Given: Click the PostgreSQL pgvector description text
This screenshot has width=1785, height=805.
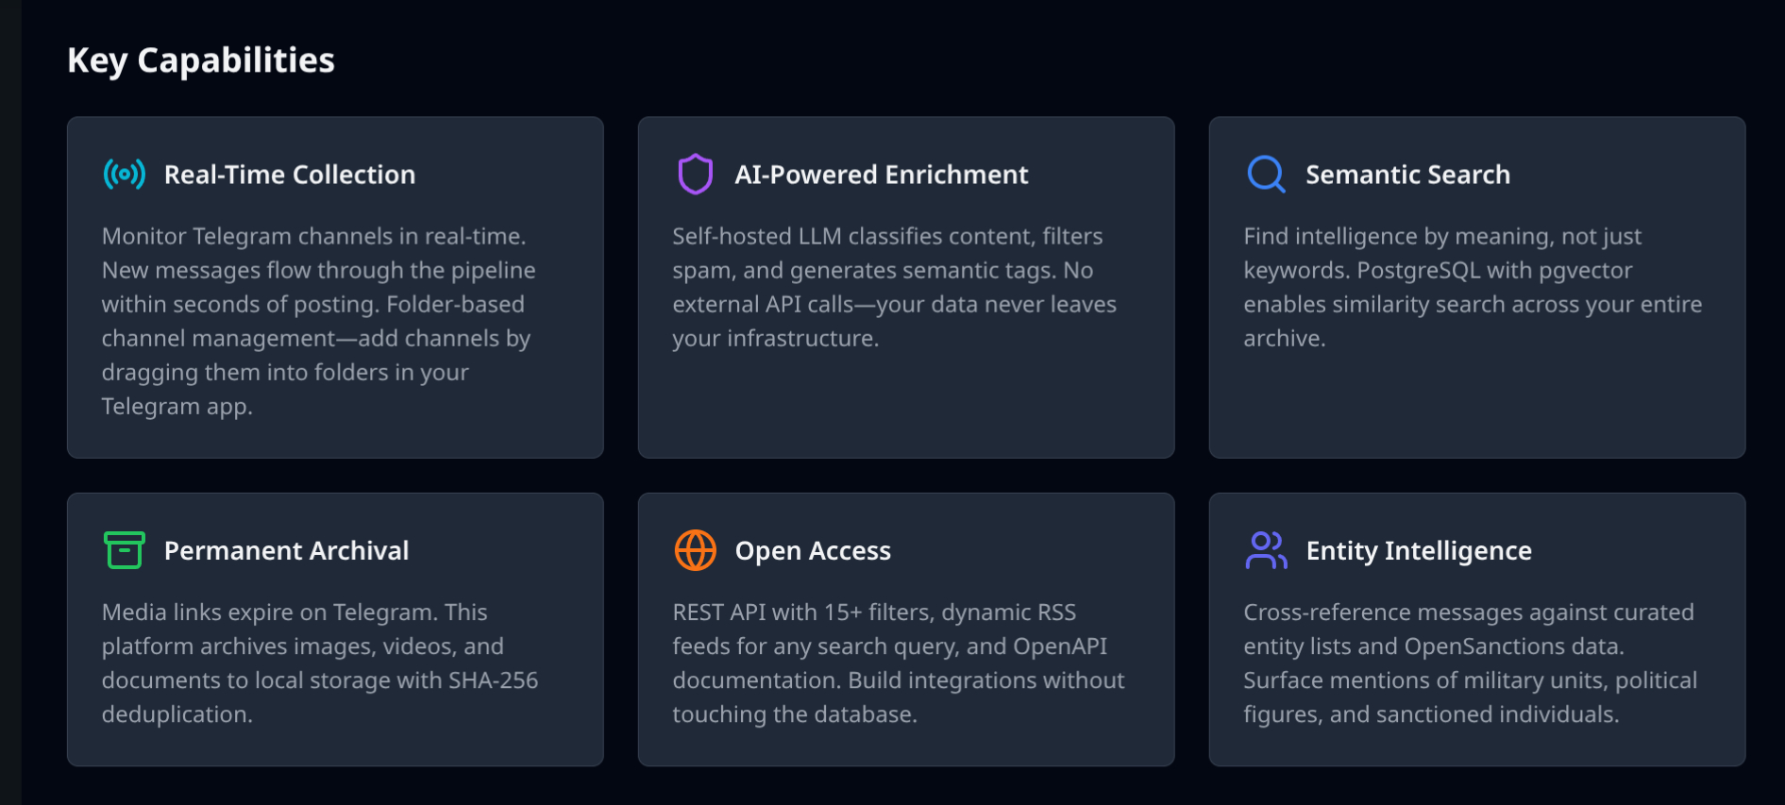Looking at the screenshot, I should coord(1473,287).
